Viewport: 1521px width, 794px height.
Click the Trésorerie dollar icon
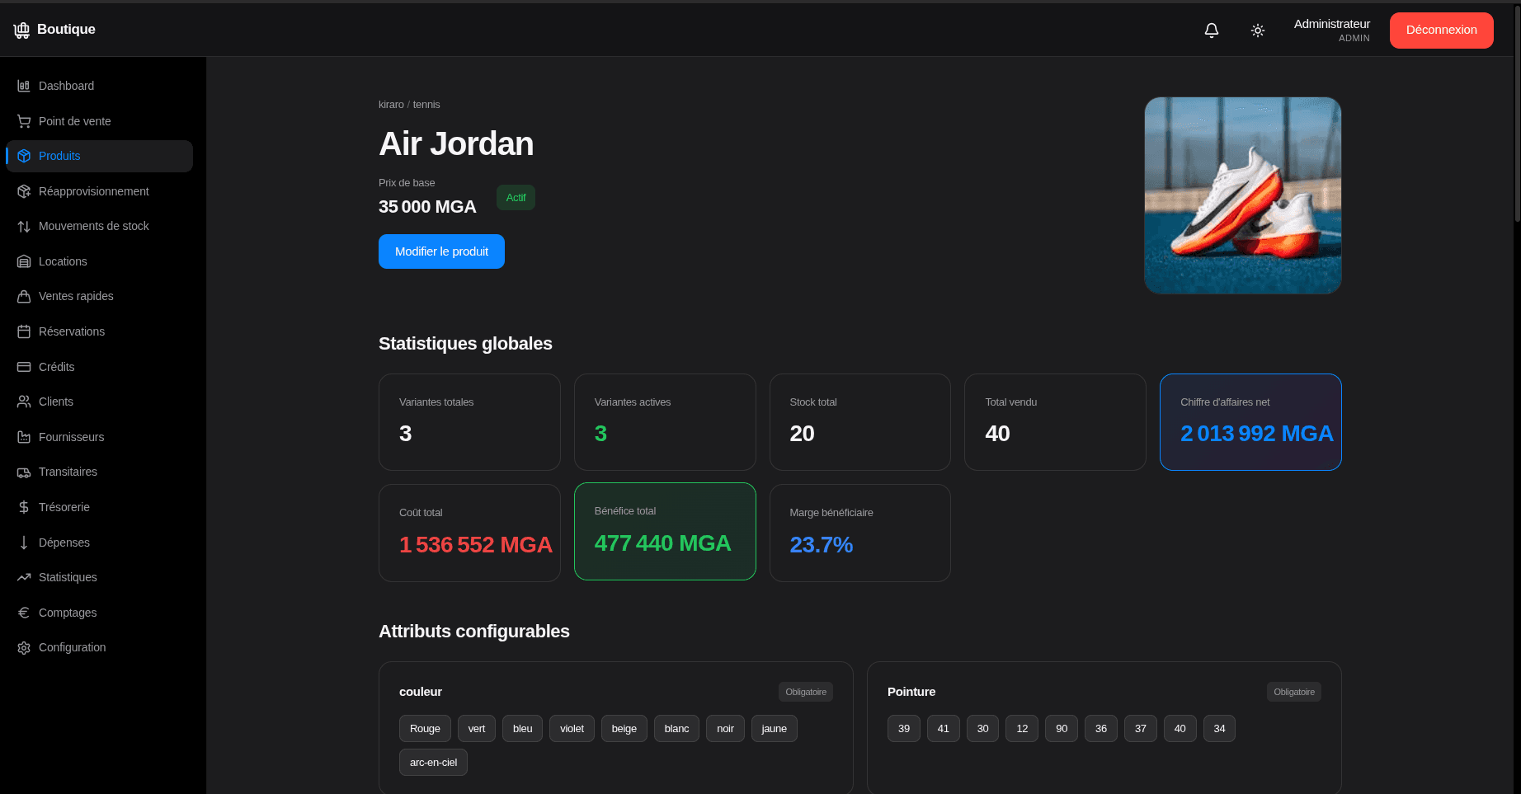point(24,507)
